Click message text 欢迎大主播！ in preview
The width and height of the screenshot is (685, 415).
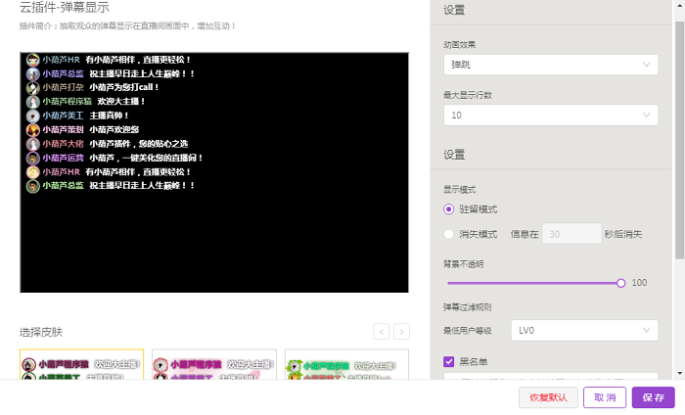(x=121, y=102)
